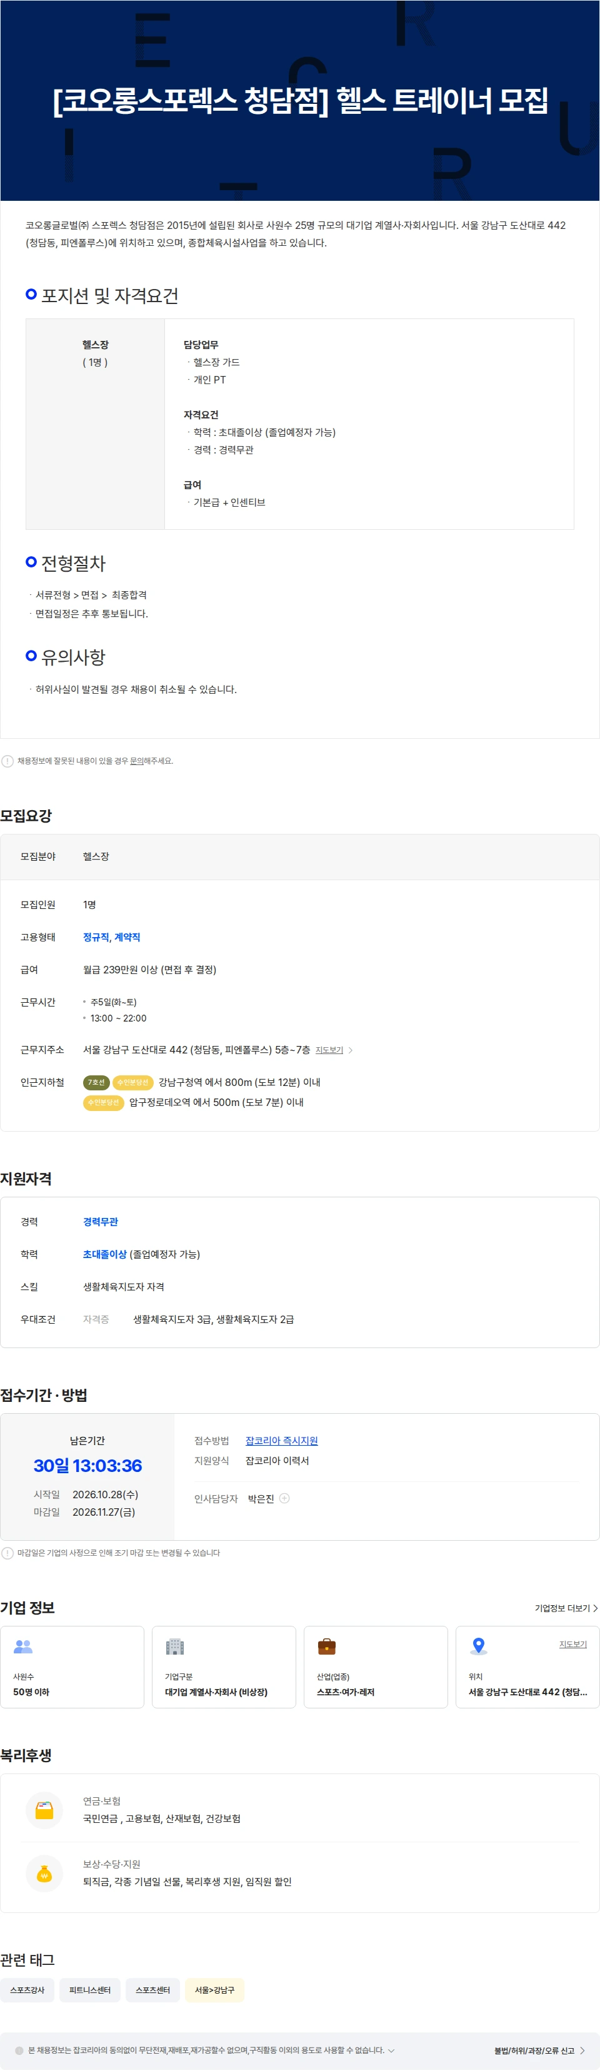
Task: Click the 사원수 people icon
Action: [23, 1646]
